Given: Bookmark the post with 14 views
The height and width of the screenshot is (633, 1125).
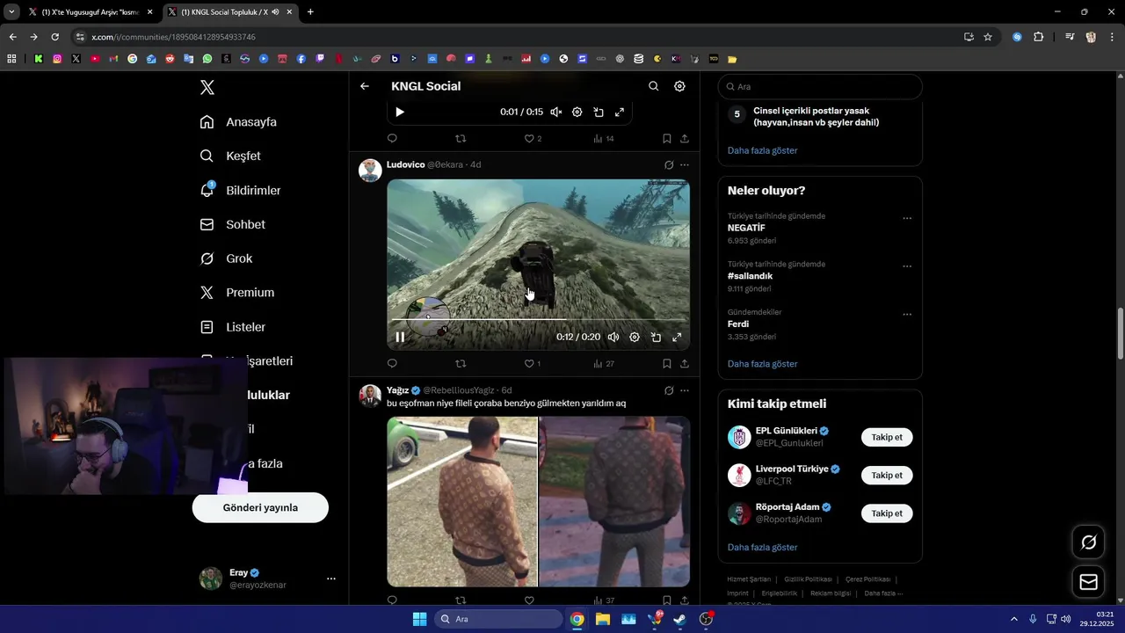Looking at the screenshot, I should [667, 139].
